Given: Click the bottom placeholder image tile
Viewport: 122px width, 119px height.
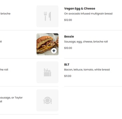Looking at the screenshot, I should tap(47, 100).
